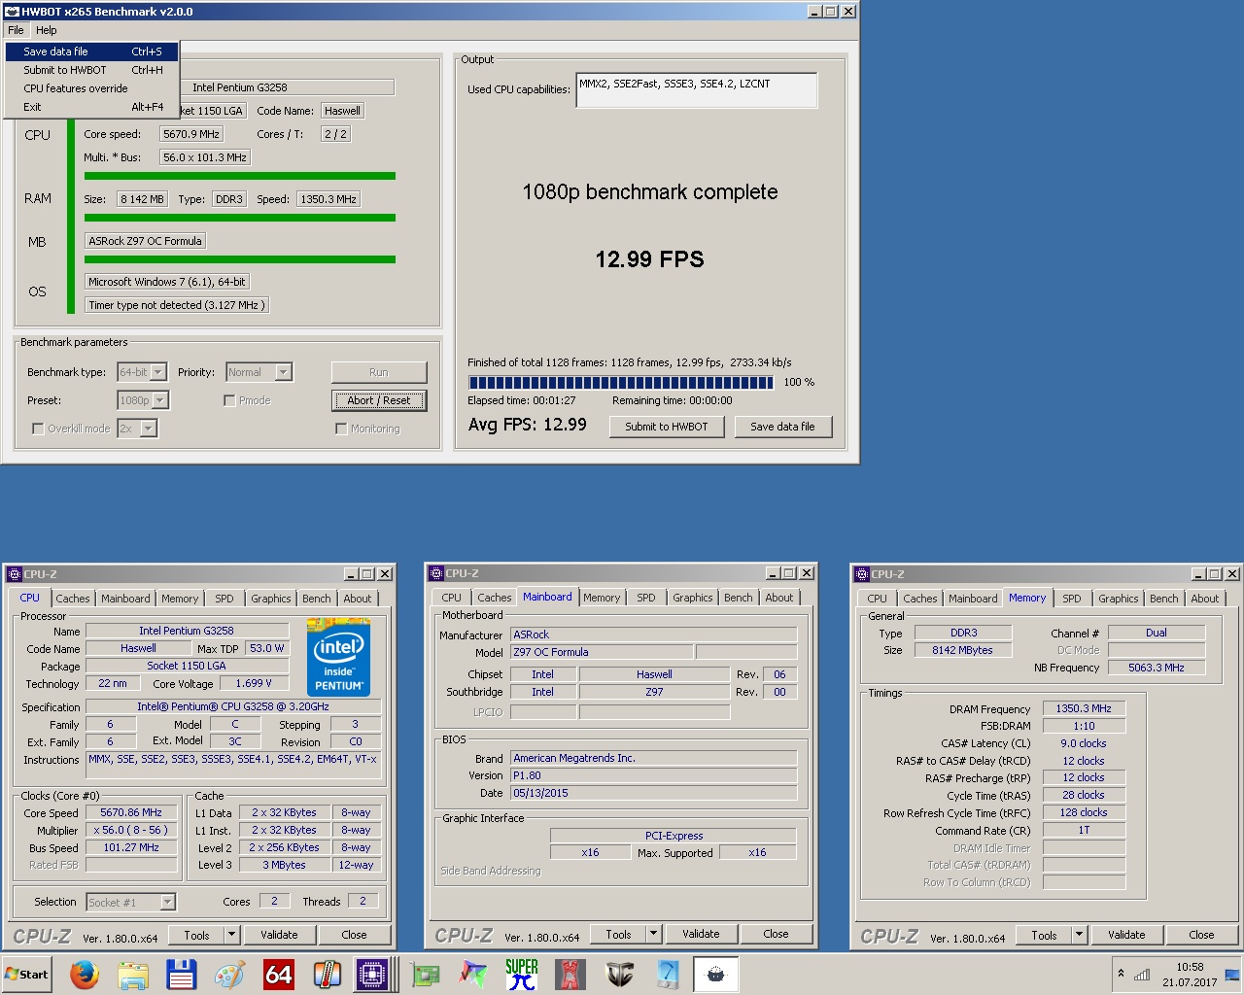This screenshot has height=995, width=1244.
Task: Choose Exit from the File menu
Action: tap(91, 107)
